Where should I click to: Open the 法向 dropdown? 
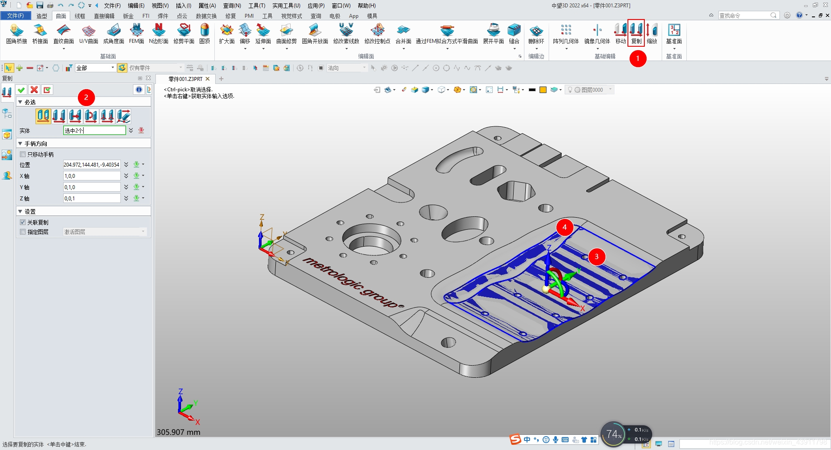click(x=364, y=67)
